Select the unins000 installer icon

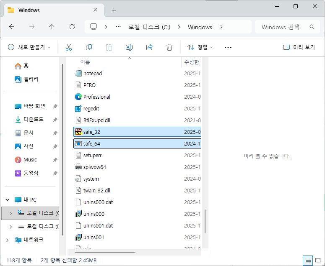(x=78, y=214)
